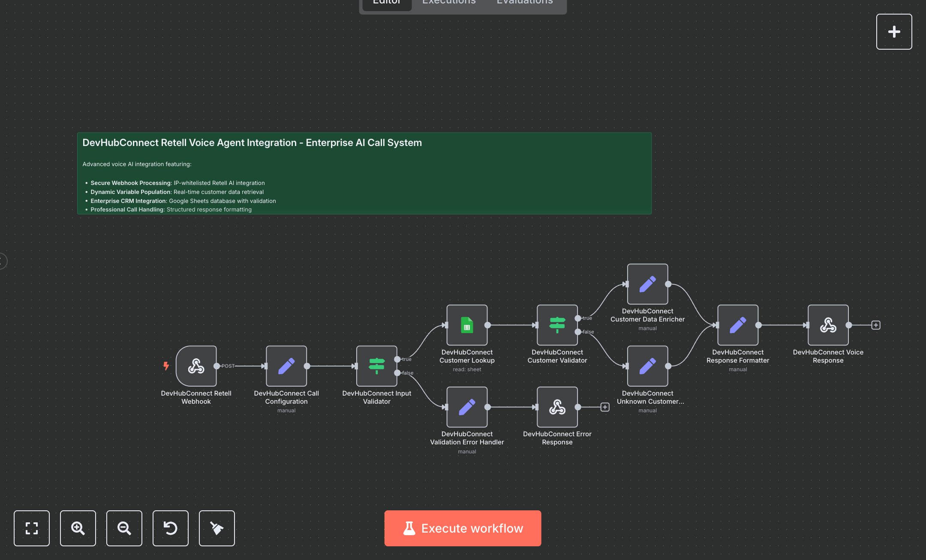
Task: Open the Unknown Customer handler node
Action: click(647, 366)
